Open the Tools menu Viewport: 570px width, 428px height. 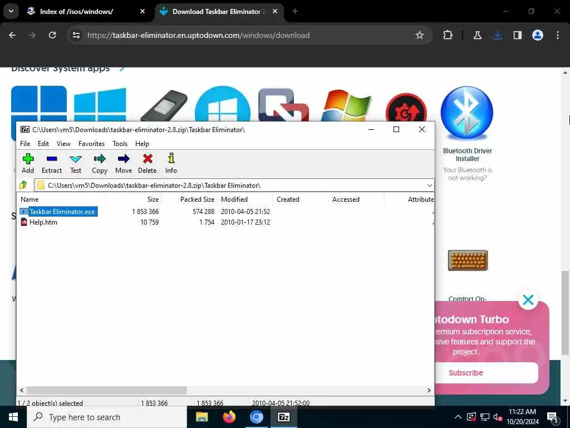pyautogui.click(x=120, y=144)
